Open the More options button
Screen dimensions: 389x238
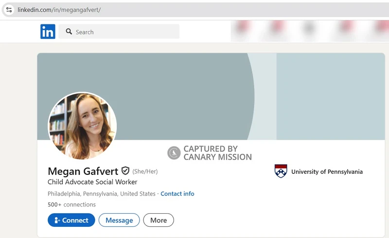[159, 220]
